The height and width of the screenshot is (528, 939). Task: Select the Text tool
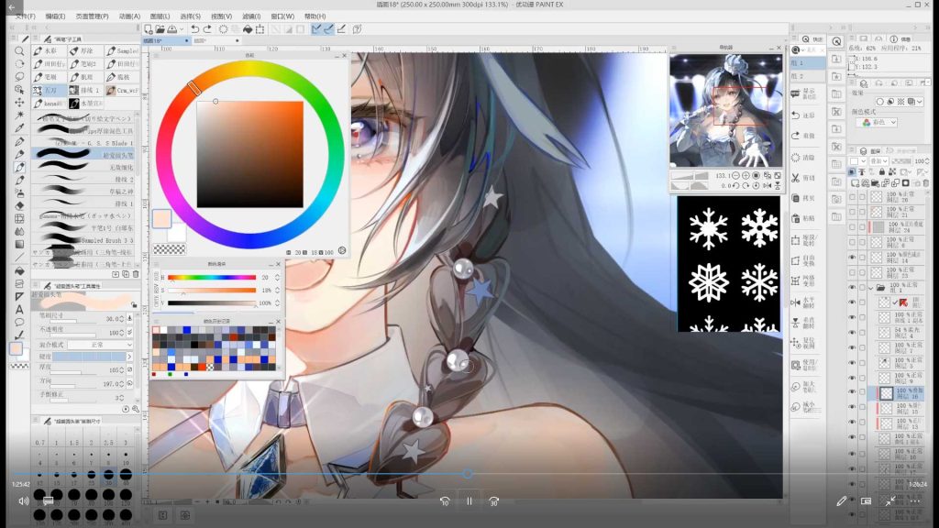(19, 310)
